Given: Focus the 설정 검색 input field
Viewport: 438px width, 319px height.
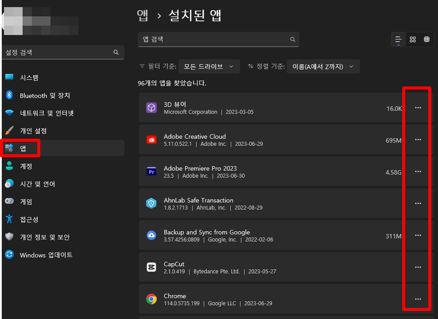Looking at the screenshot, I should click(x=63, y=52).
